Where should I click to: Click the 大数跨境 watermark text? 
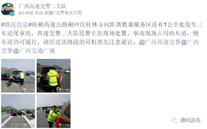(19, 125)
